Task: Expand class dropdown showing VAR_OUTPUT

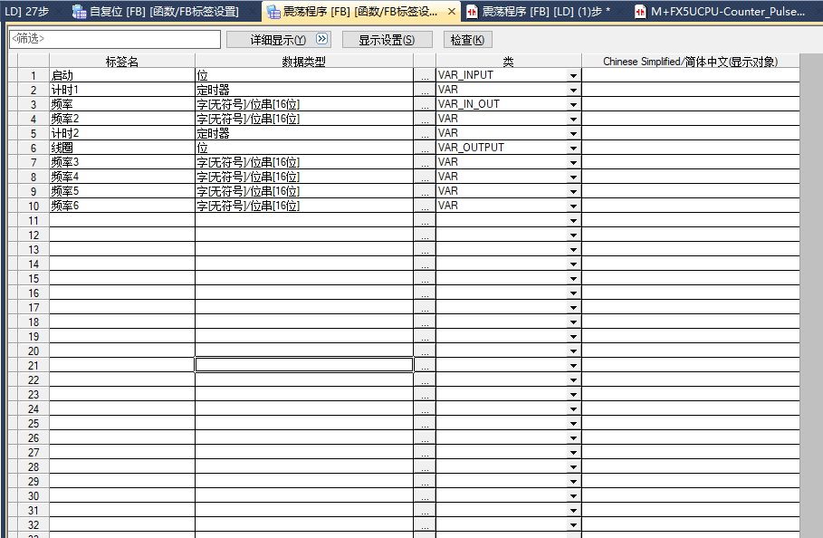Action: point(572,148)
